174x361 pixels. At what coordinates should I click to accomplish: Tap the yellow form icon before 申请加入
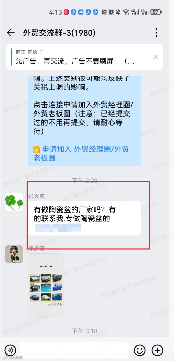[x=37, y=150]
